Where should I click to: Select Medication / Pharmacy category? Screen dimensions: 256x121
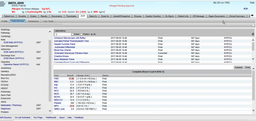pyautogui.click(x=11, y=105)
